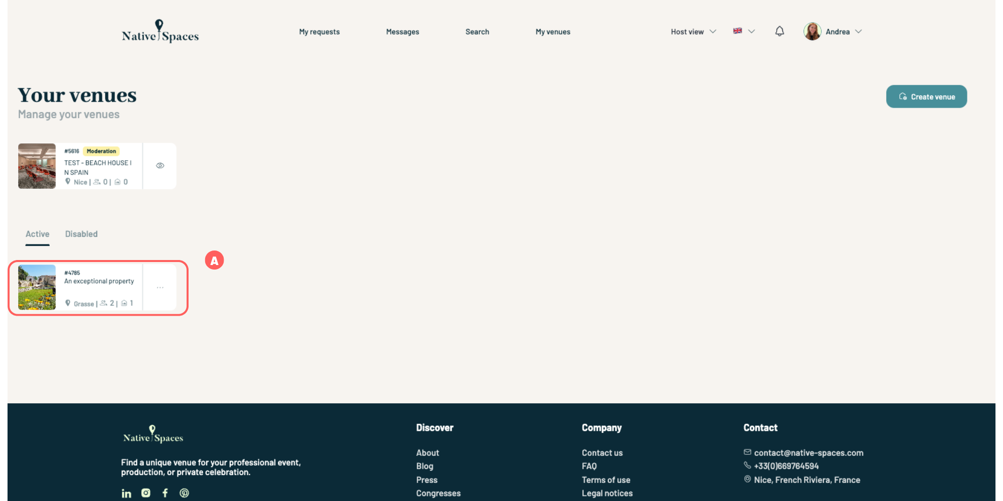Open the beach house venue thumbnail
Viewport: 1003px width, 501px height.
[37, 166]
